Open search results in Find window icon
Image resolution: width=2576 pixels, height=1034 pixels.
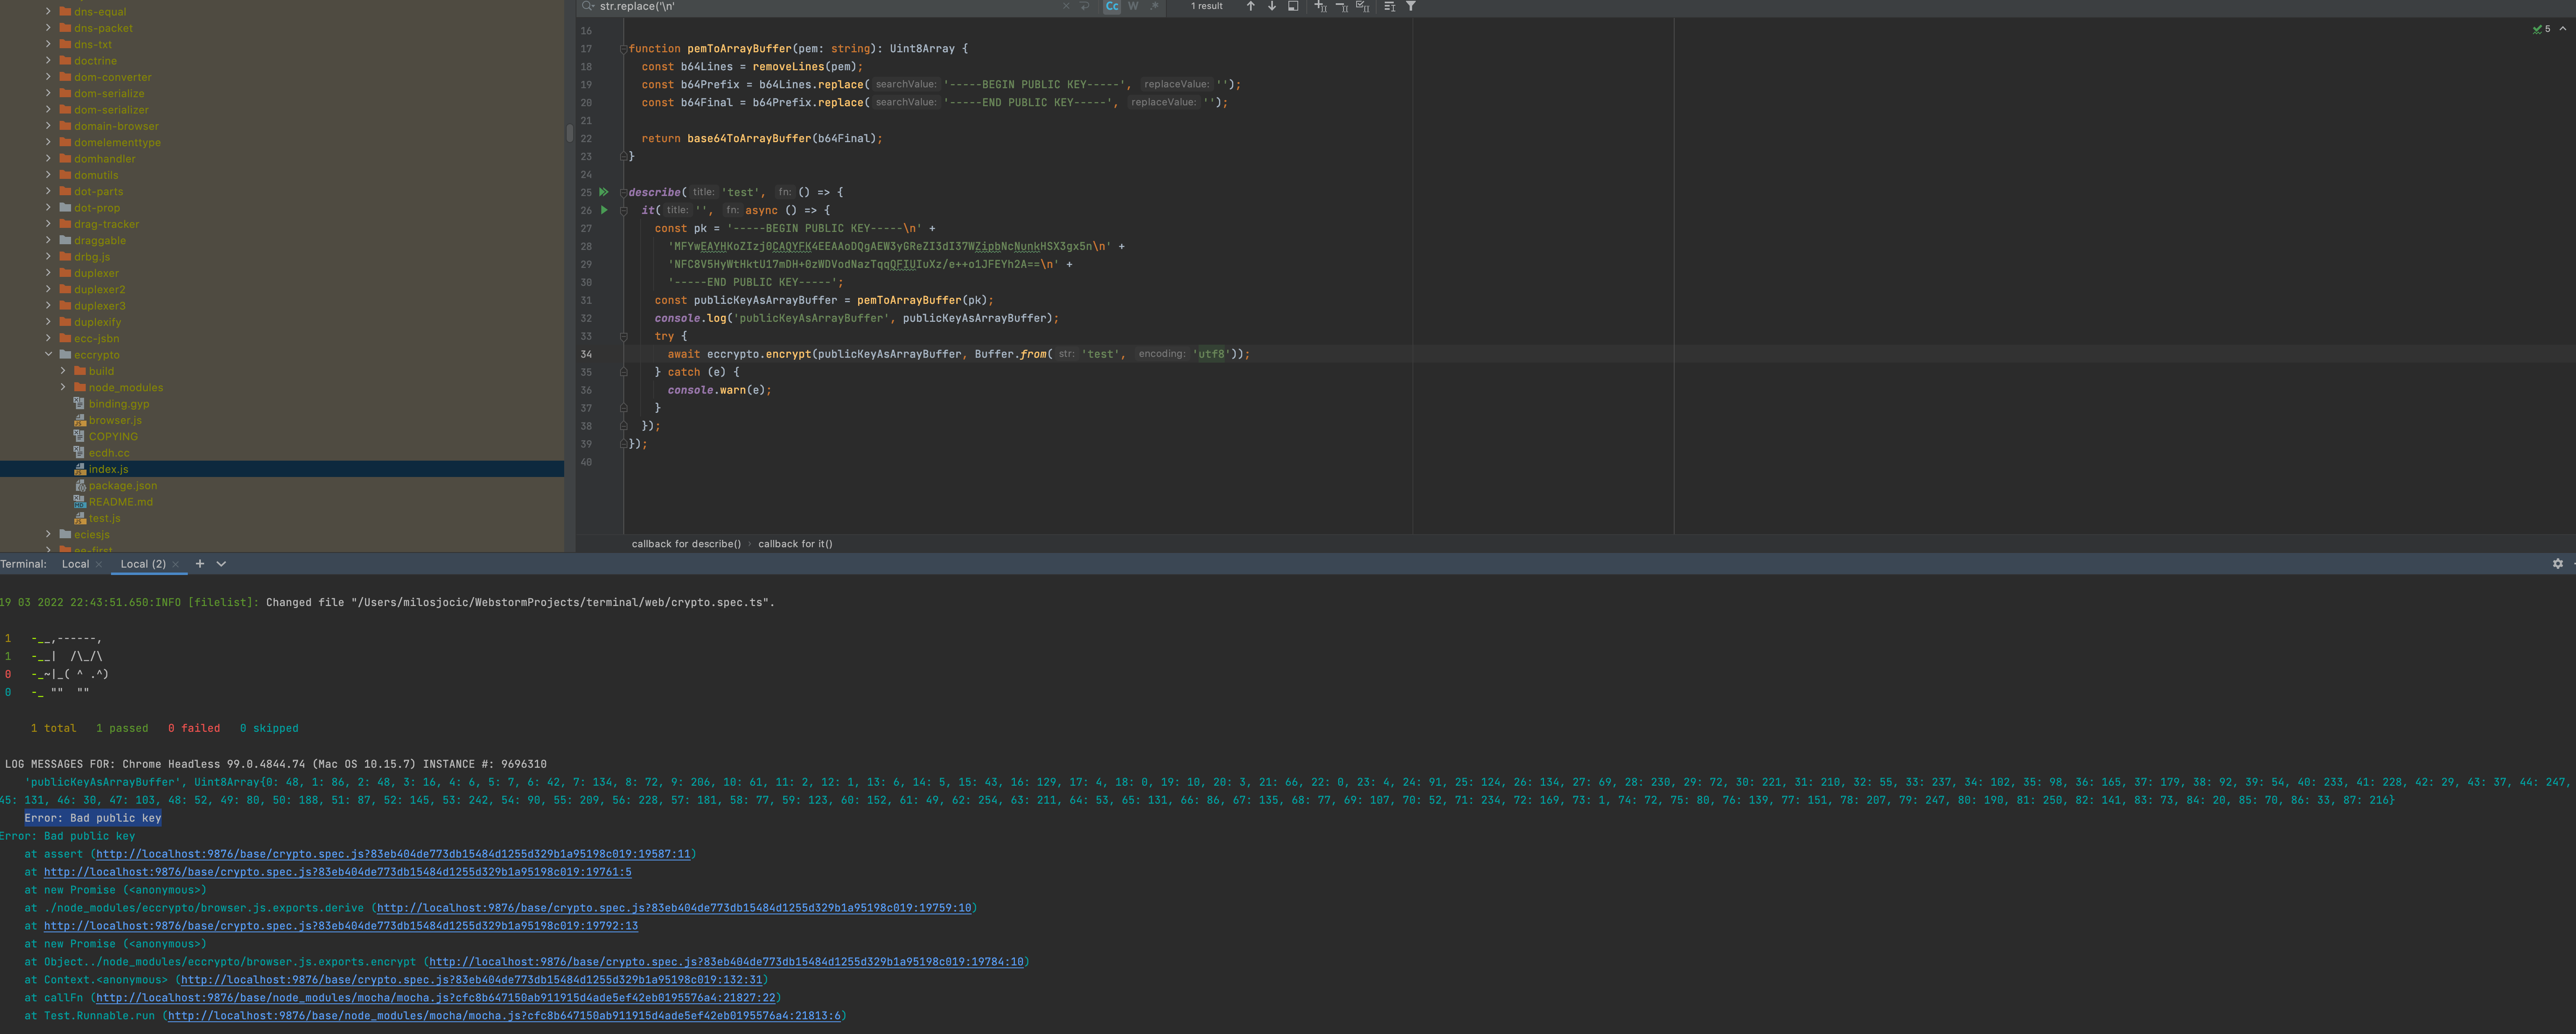pyautogui.click(x=1293, y=6)
